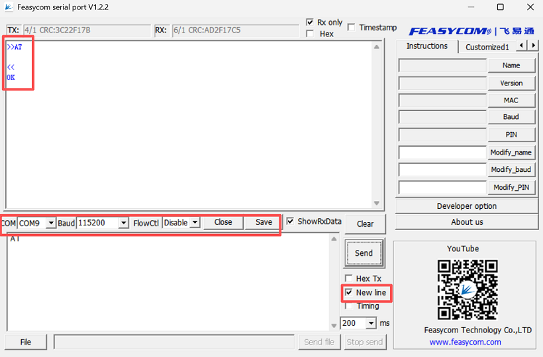Expand the Baud rate dropdown
This screenshot has height=357, width=543.
(123, 223)
